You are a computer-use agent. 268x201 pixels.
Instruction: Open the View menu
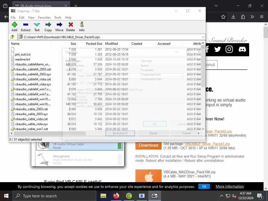click(x=31, y=18)
